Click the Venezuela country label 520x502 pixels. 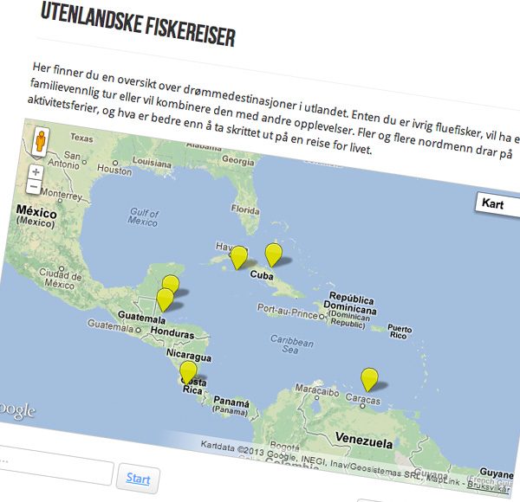tap(364, 441)
